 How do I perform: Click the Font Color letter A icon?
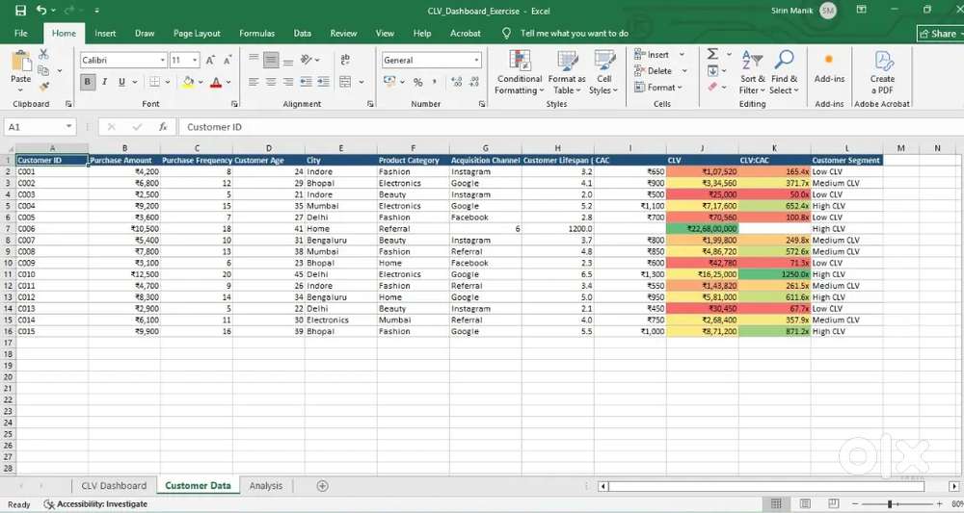[216, 82]
